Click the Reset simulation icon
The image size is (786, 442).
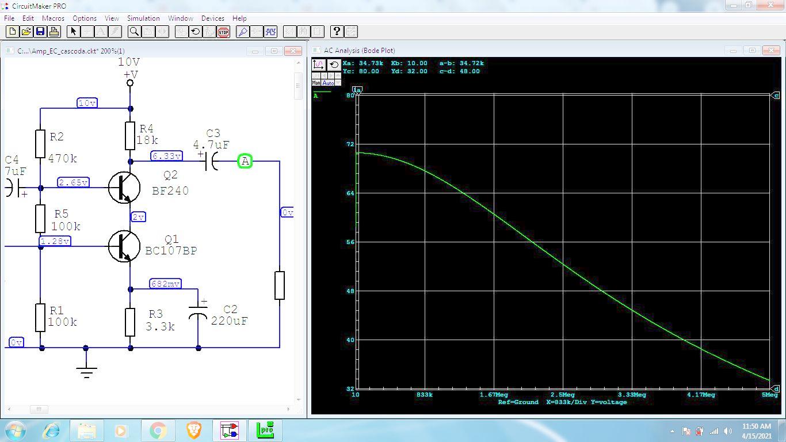pyautogui.click(x=195, y=32)
